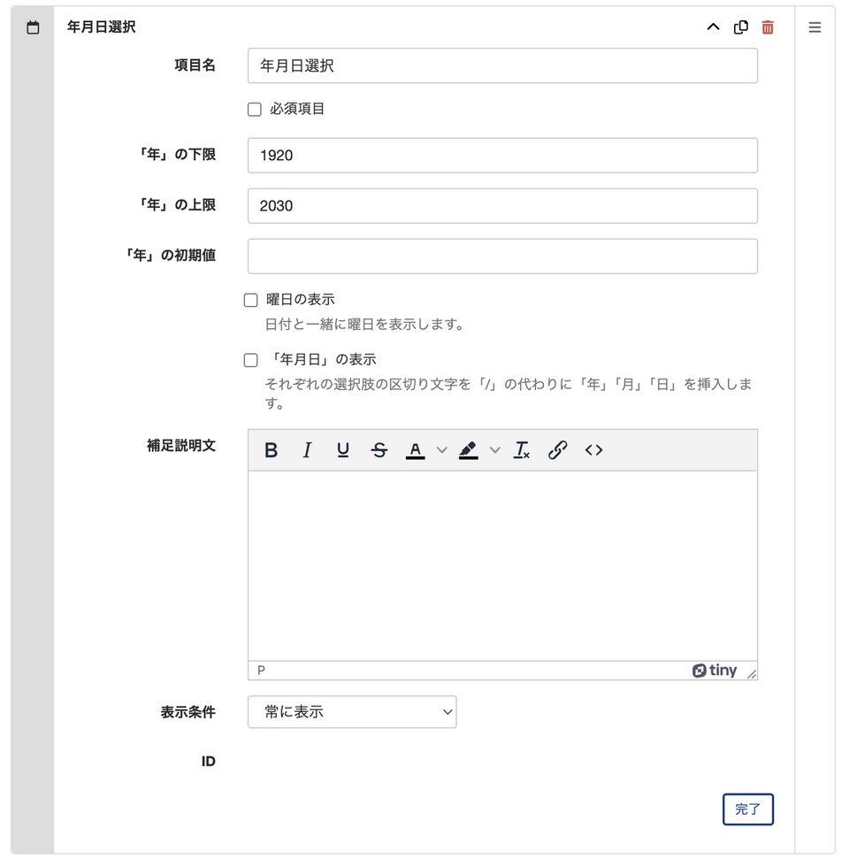Enable the 必須項目 checkbox
This screenshot has width=849, height=866.
[255, 110]
